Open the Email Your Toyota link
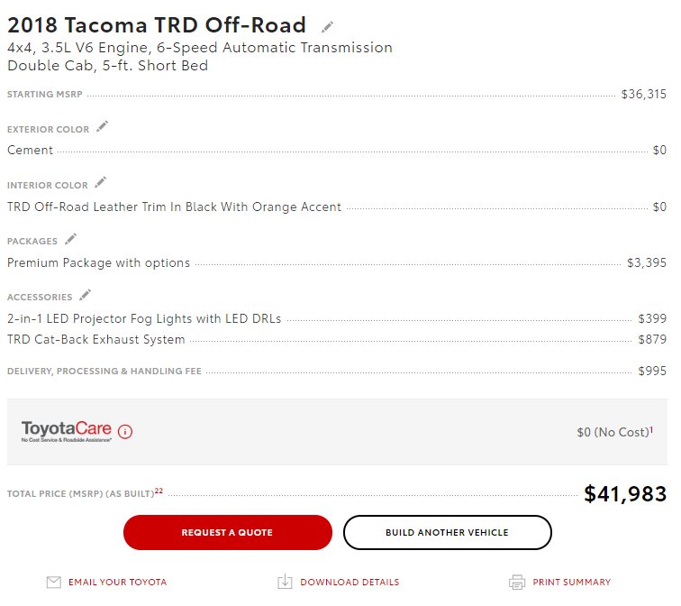This screenshot has height=606, width=681. coord(117,582)
